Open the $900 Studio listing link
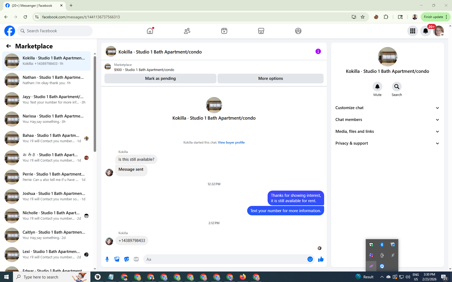Viewport: 452px width, 282px height. (x=144, y=70)
